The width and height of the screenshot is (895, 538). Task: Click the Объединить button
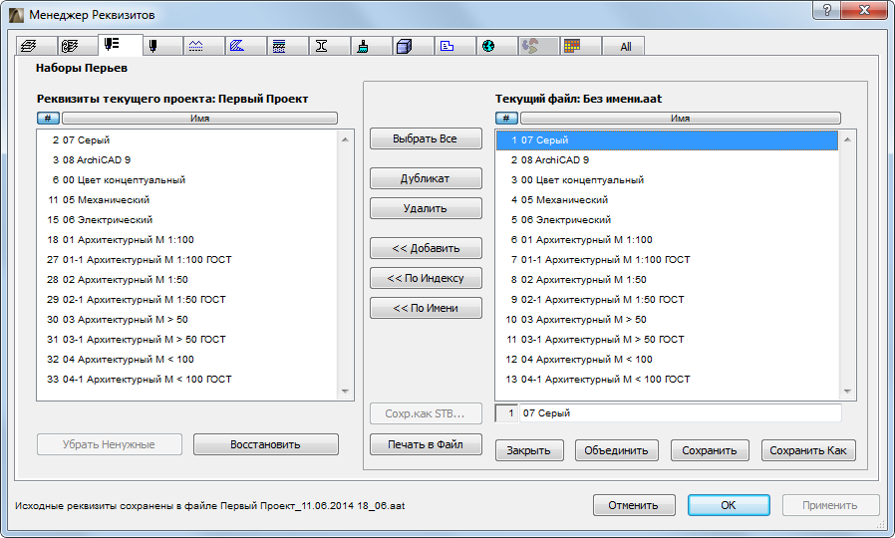point(617,450)
